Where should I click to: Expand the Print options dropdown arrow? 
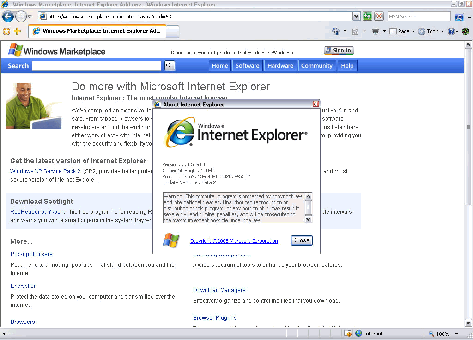pos(384,31)
